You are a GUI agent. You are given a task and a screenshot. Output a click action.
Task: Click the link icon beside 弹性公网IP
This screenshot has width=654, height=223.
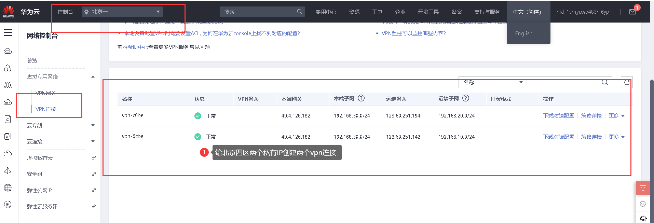tap(94, 190)
